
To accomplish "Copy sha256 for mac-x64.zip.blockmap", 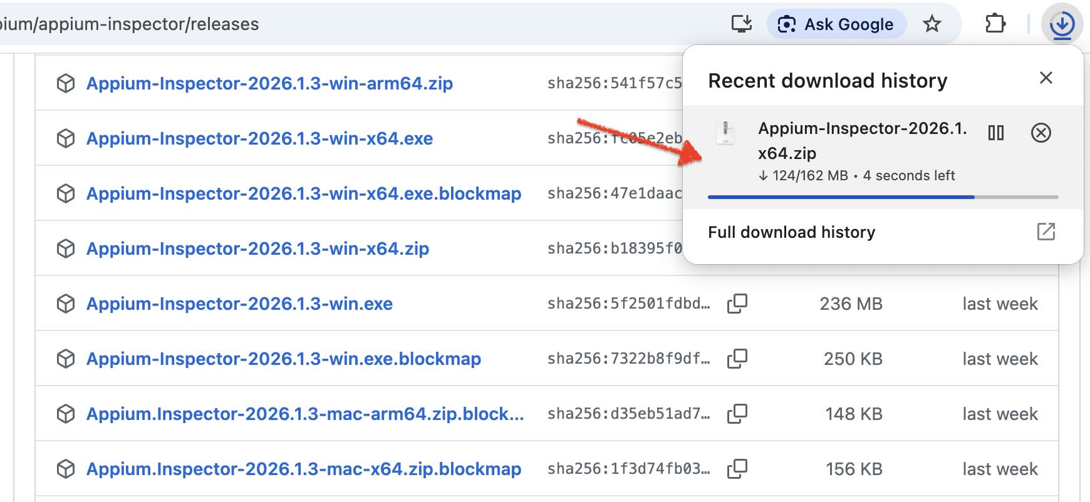I will [737, 469].
